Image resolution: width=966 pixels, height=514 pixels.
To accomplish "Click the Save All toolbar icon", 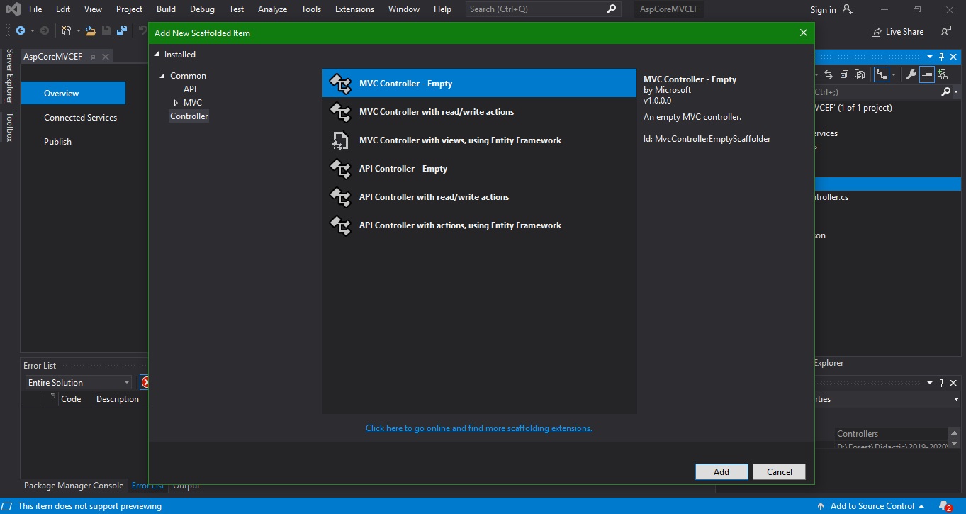I will (121, 31).
